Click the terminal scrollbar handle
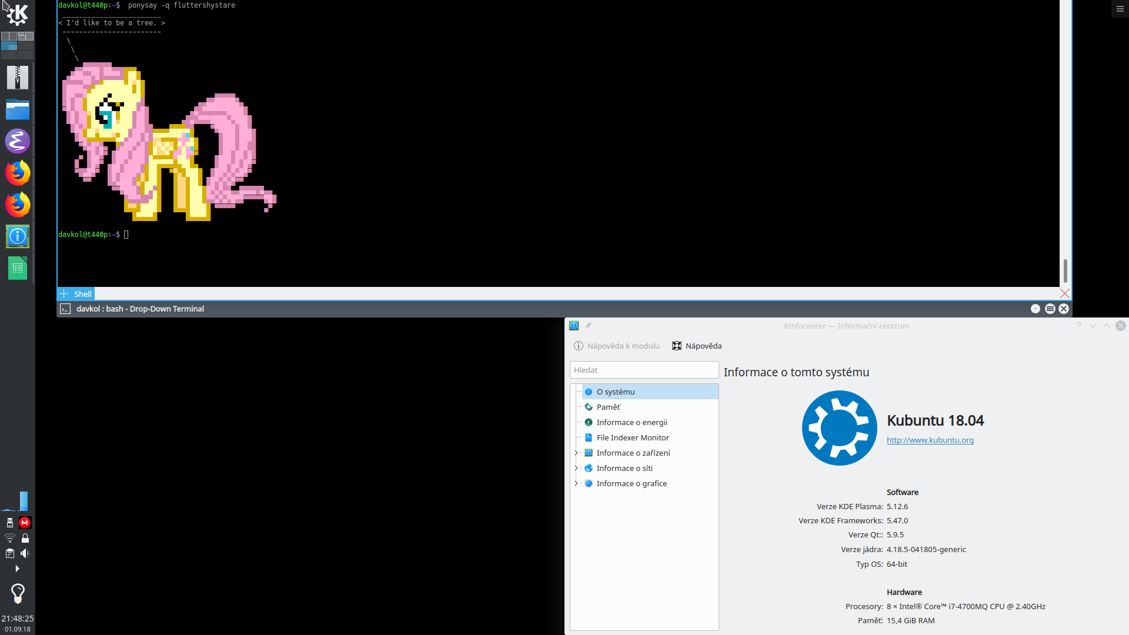This screenshot has height=635, width=1129. coord(1065,271)
